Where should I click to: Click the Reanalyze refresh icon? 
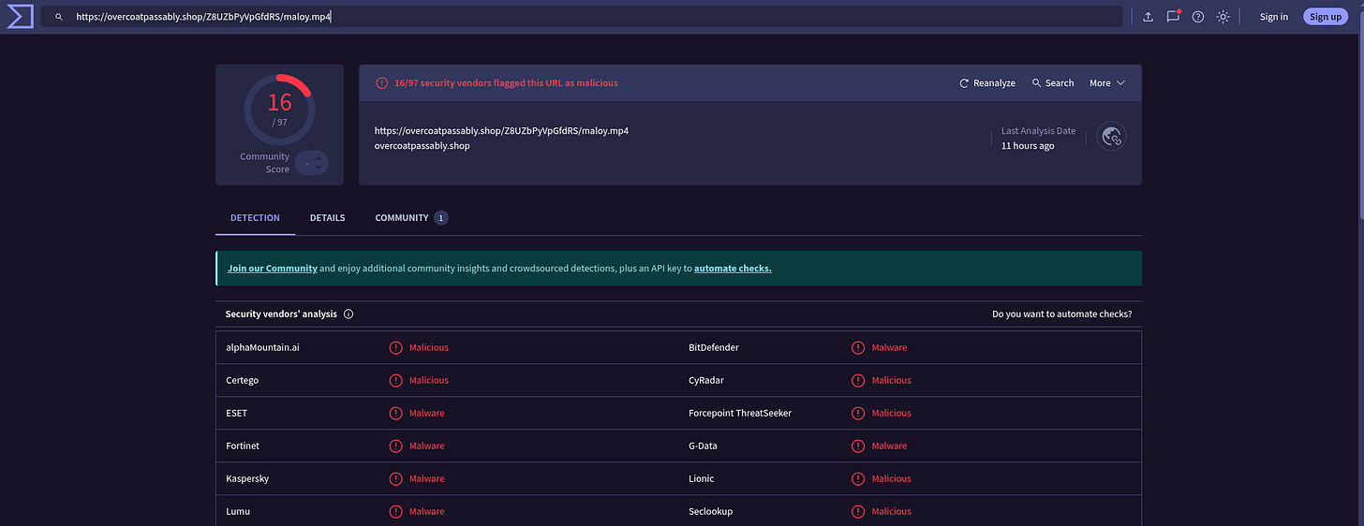964,83
